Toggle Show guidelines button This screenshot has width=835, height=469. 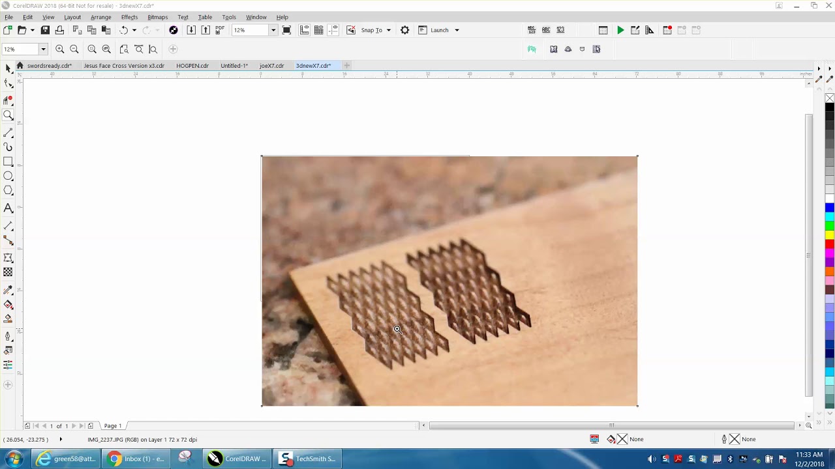coord(333,30)
